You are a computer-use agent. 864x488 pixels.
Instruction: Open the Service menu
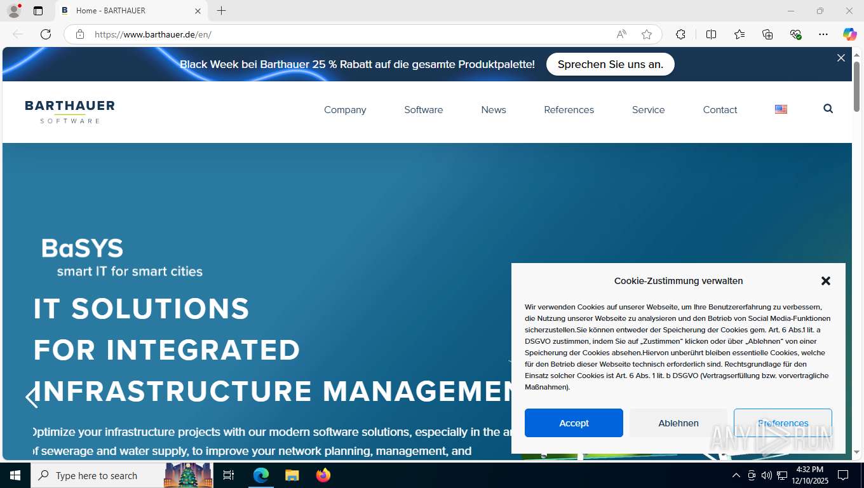tap(649, 110)
